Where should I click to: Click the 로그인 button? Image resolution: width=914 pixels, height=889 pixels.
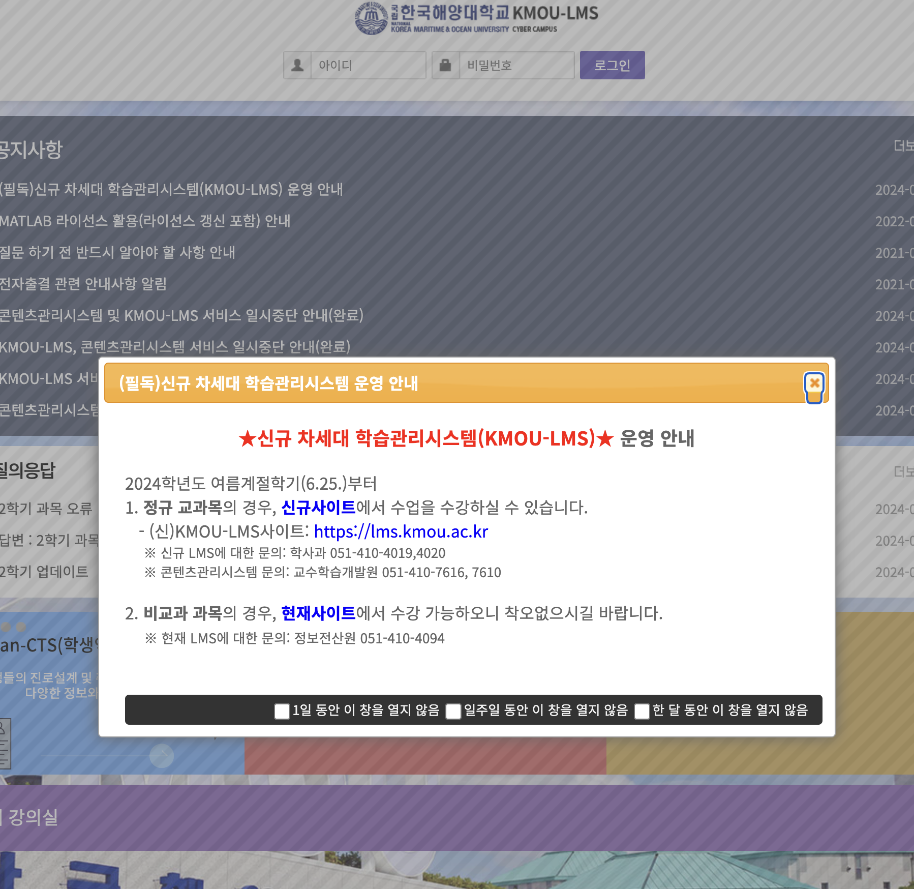612,65
